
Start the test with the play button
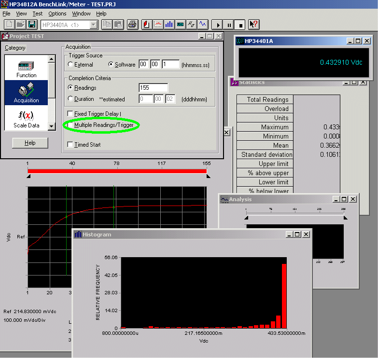click(217, 25)
